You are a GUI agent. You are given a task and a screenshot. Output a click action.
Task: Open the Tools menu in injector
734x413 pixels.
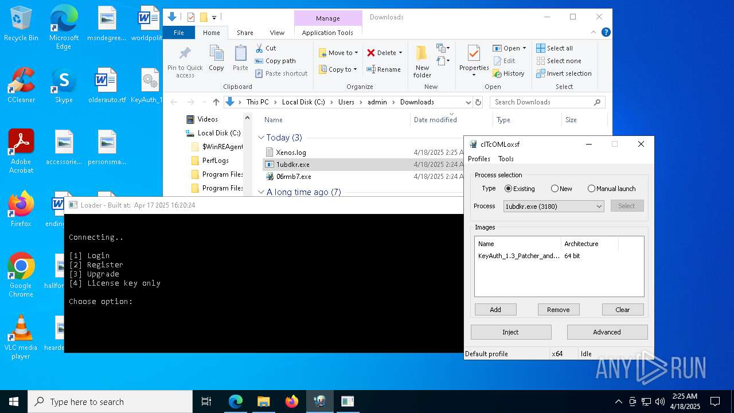pos(506,159)
